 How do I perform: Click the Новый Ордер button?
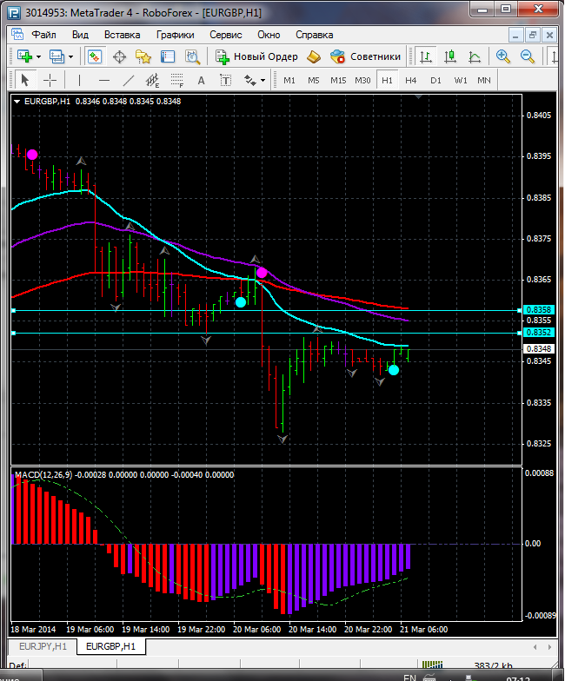point(256,56)
